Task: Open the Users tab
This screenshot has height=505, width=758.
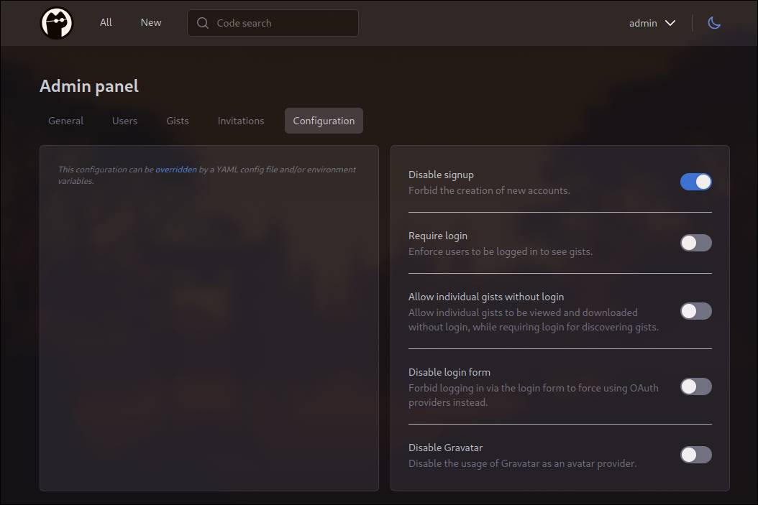Action: coord(124,121)
